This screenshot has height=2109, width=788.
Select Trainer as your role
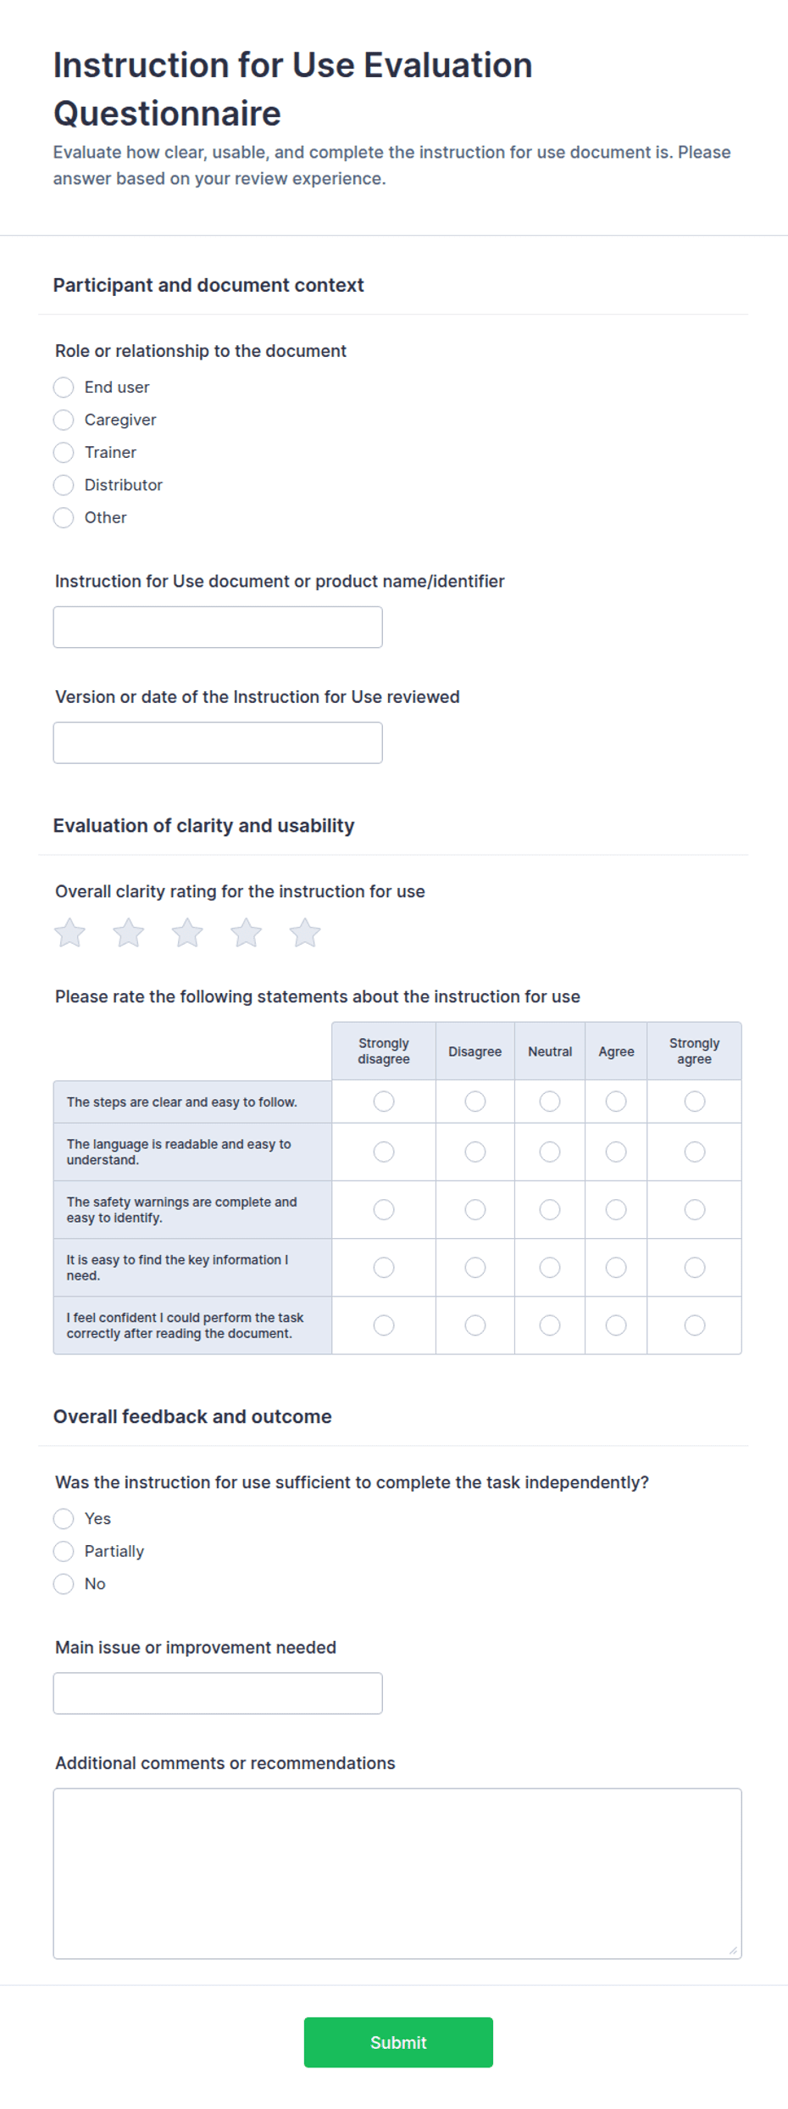click(64, 453)
